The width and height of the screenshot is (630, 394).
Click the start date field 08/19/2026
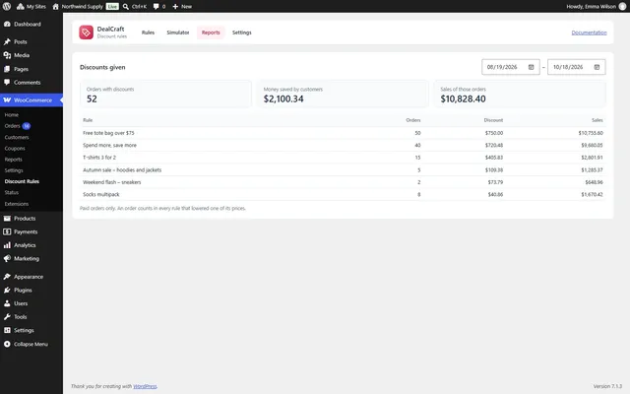click(511, 67)
